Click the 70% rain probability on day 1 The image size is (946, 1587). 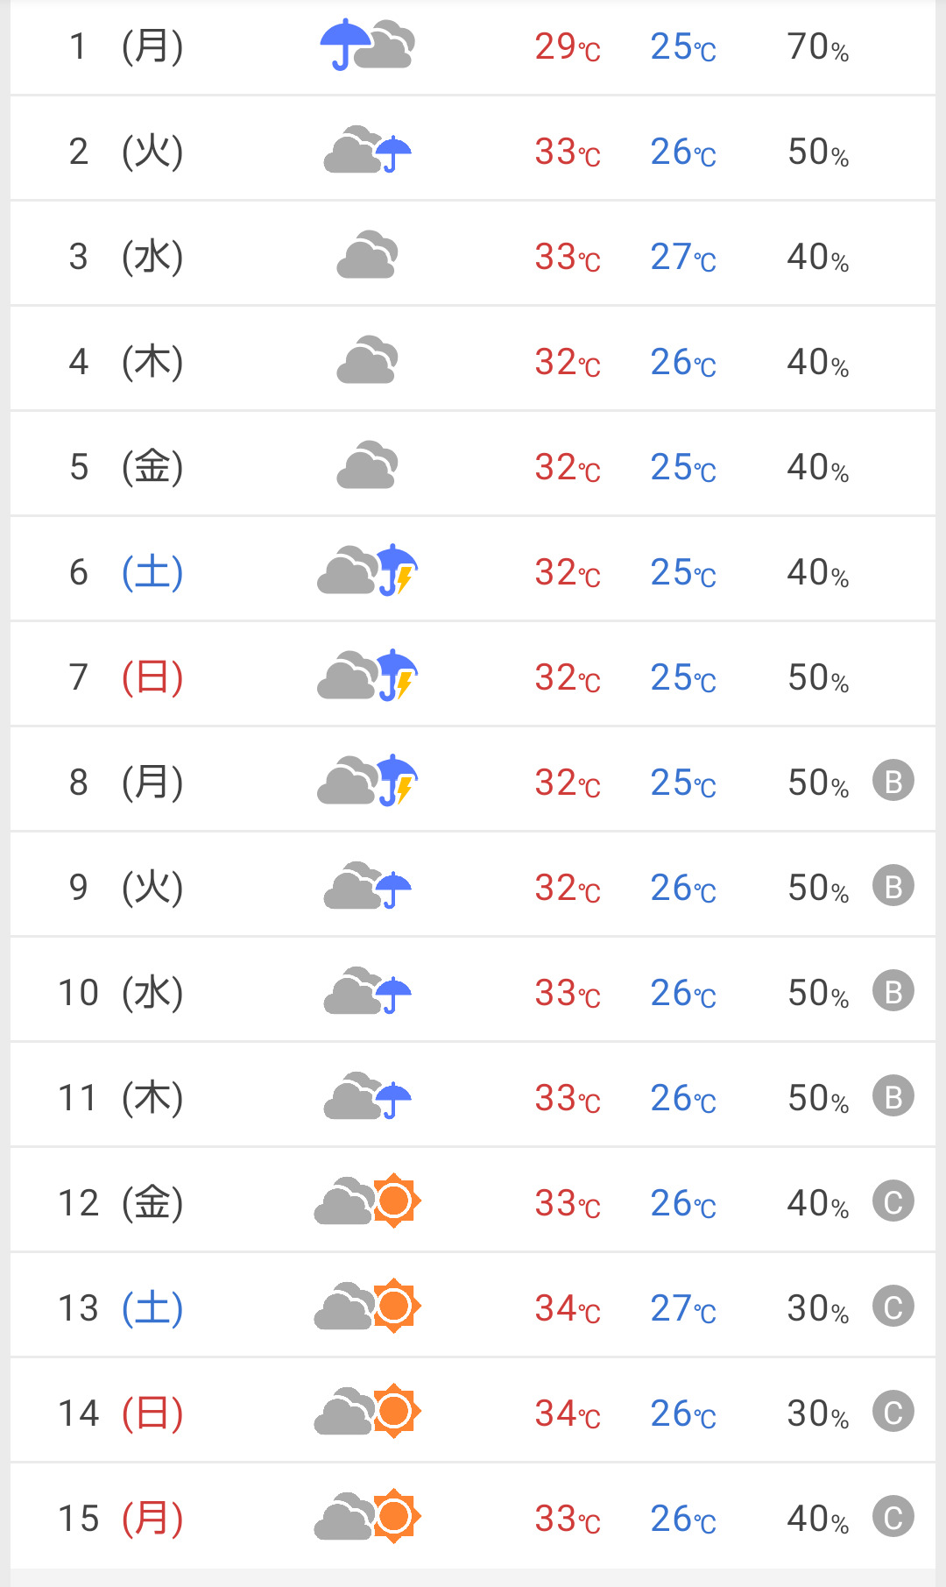[817, 46]
